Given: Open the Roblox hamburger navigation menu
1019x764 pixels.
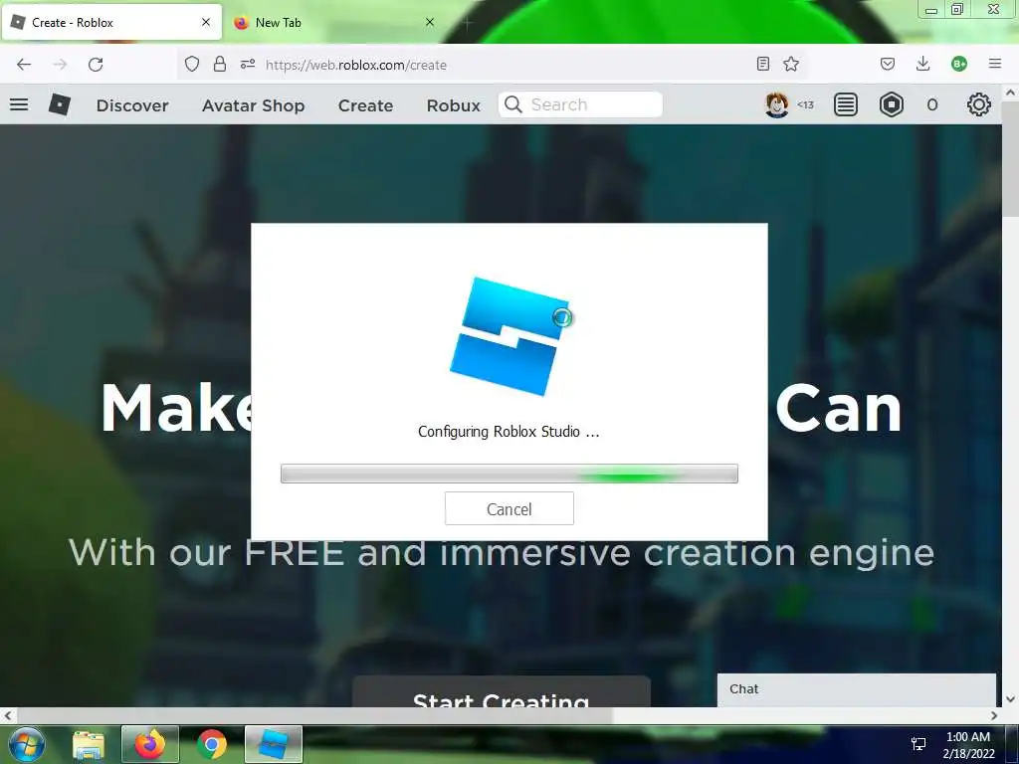Looking at the screenshot, I should click(19, 104).
